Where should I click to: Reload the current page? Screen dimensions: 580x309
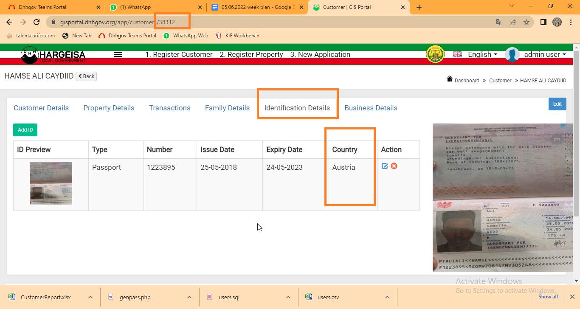click(x=37, y=22)
